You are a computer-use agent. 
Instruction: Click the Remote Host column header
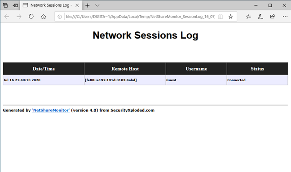(125, 69)
